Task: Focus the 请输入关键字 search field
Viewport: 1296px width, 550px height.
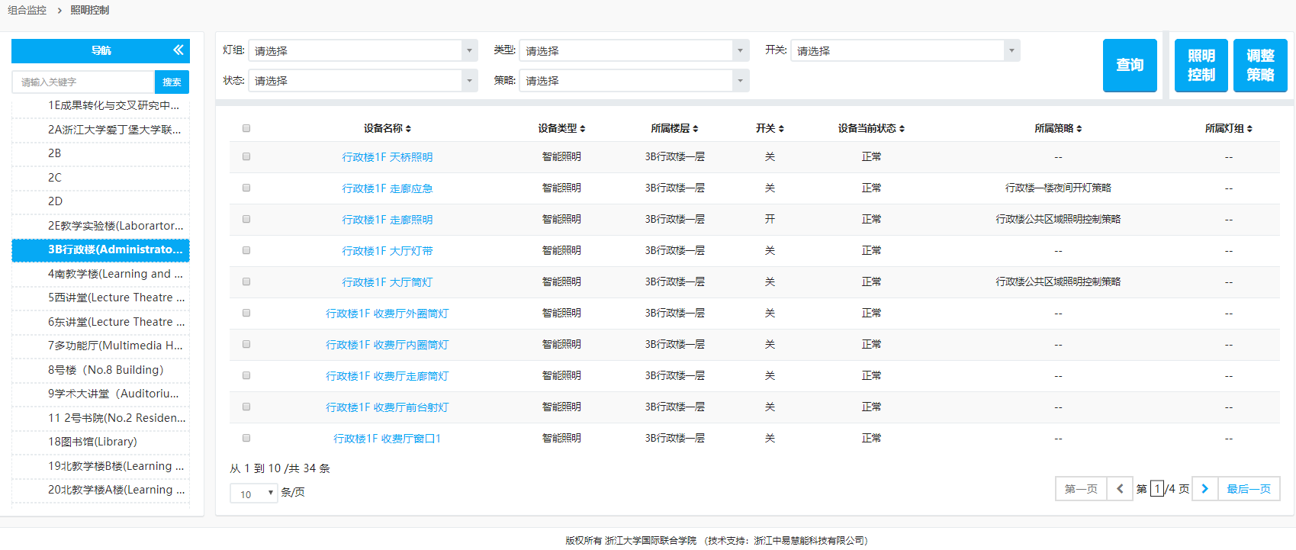Action: pyautogui.click(x=83, y=82)
